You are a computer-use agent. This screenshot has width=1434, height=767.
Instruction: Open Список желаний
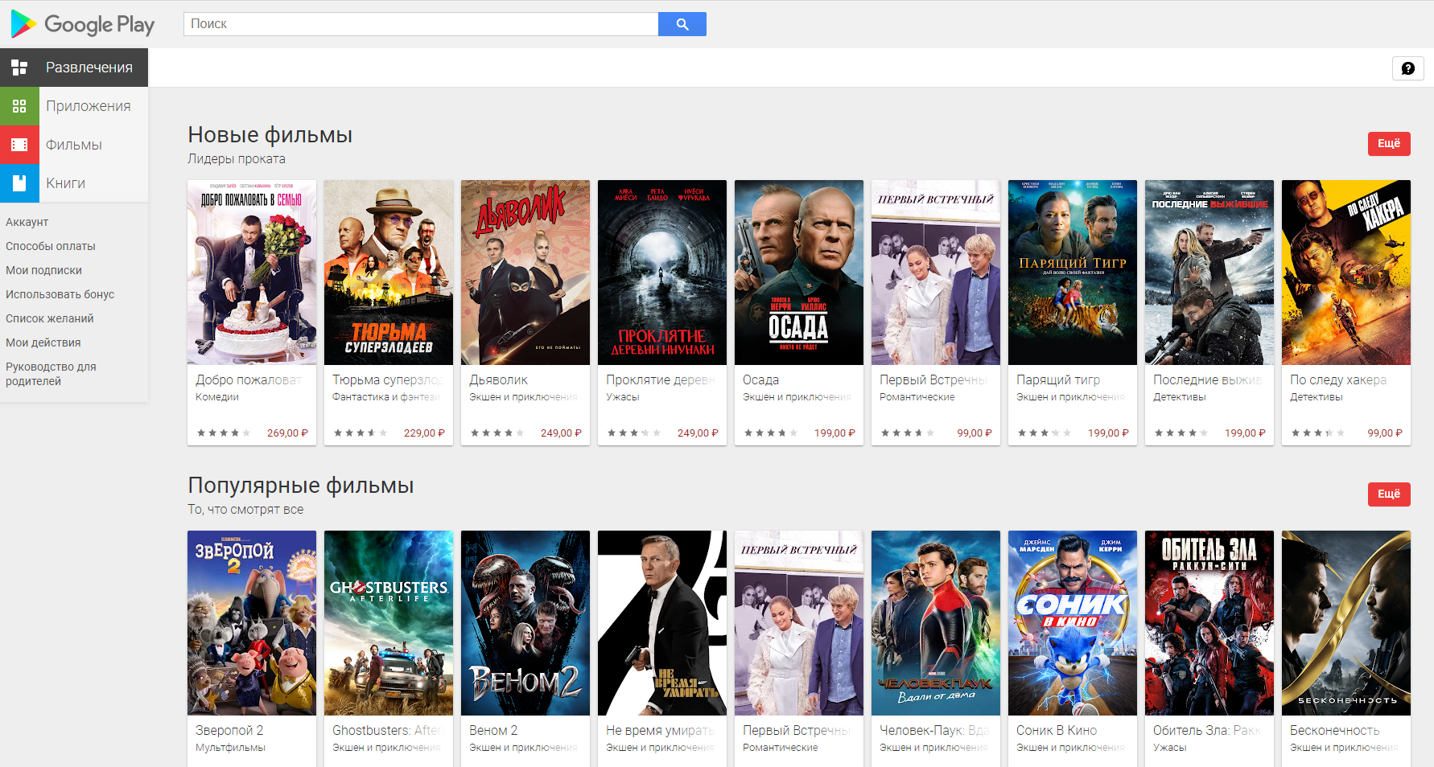(x=50, y=318)
